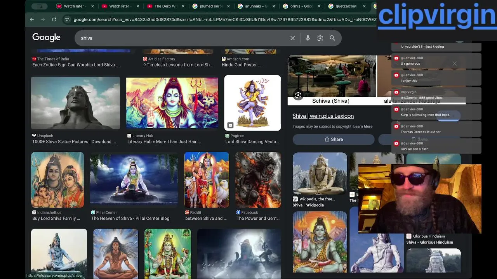This screenshot has width=497, height=279.
Task: Click the Share button in the preview panel
Action: [x=334, y=139]
